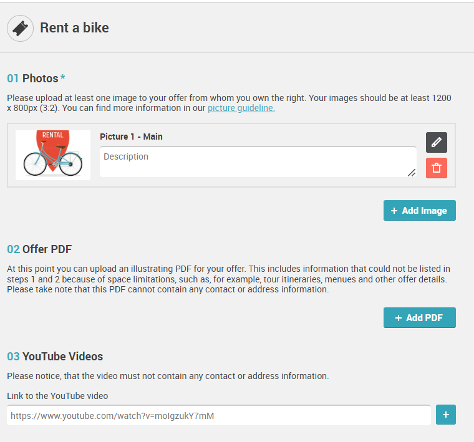The height and width of the screenshot is (442, 474).
Task: Click the required asterisk next to Photos
Action: pyautogui.click(x=62, y=77)
